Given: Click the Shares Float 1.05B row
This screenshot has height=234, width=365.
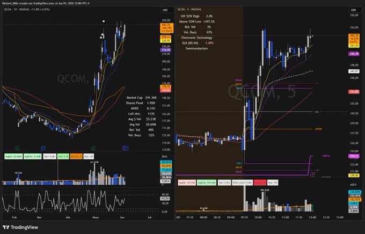Looking at the screenshot, I should pos(141,103).
